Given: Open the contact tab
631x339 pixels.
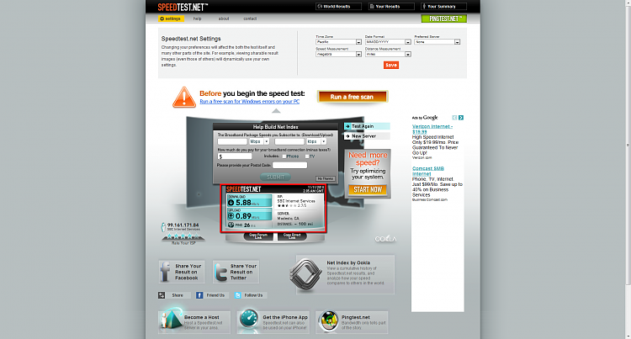Looking at the screenshot, I should pos(250,19).
